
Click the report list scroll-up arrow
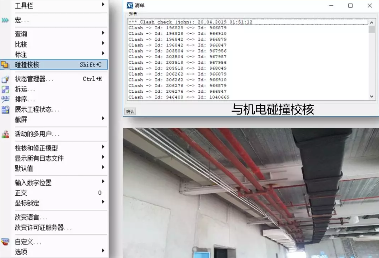tap(371, 22)
